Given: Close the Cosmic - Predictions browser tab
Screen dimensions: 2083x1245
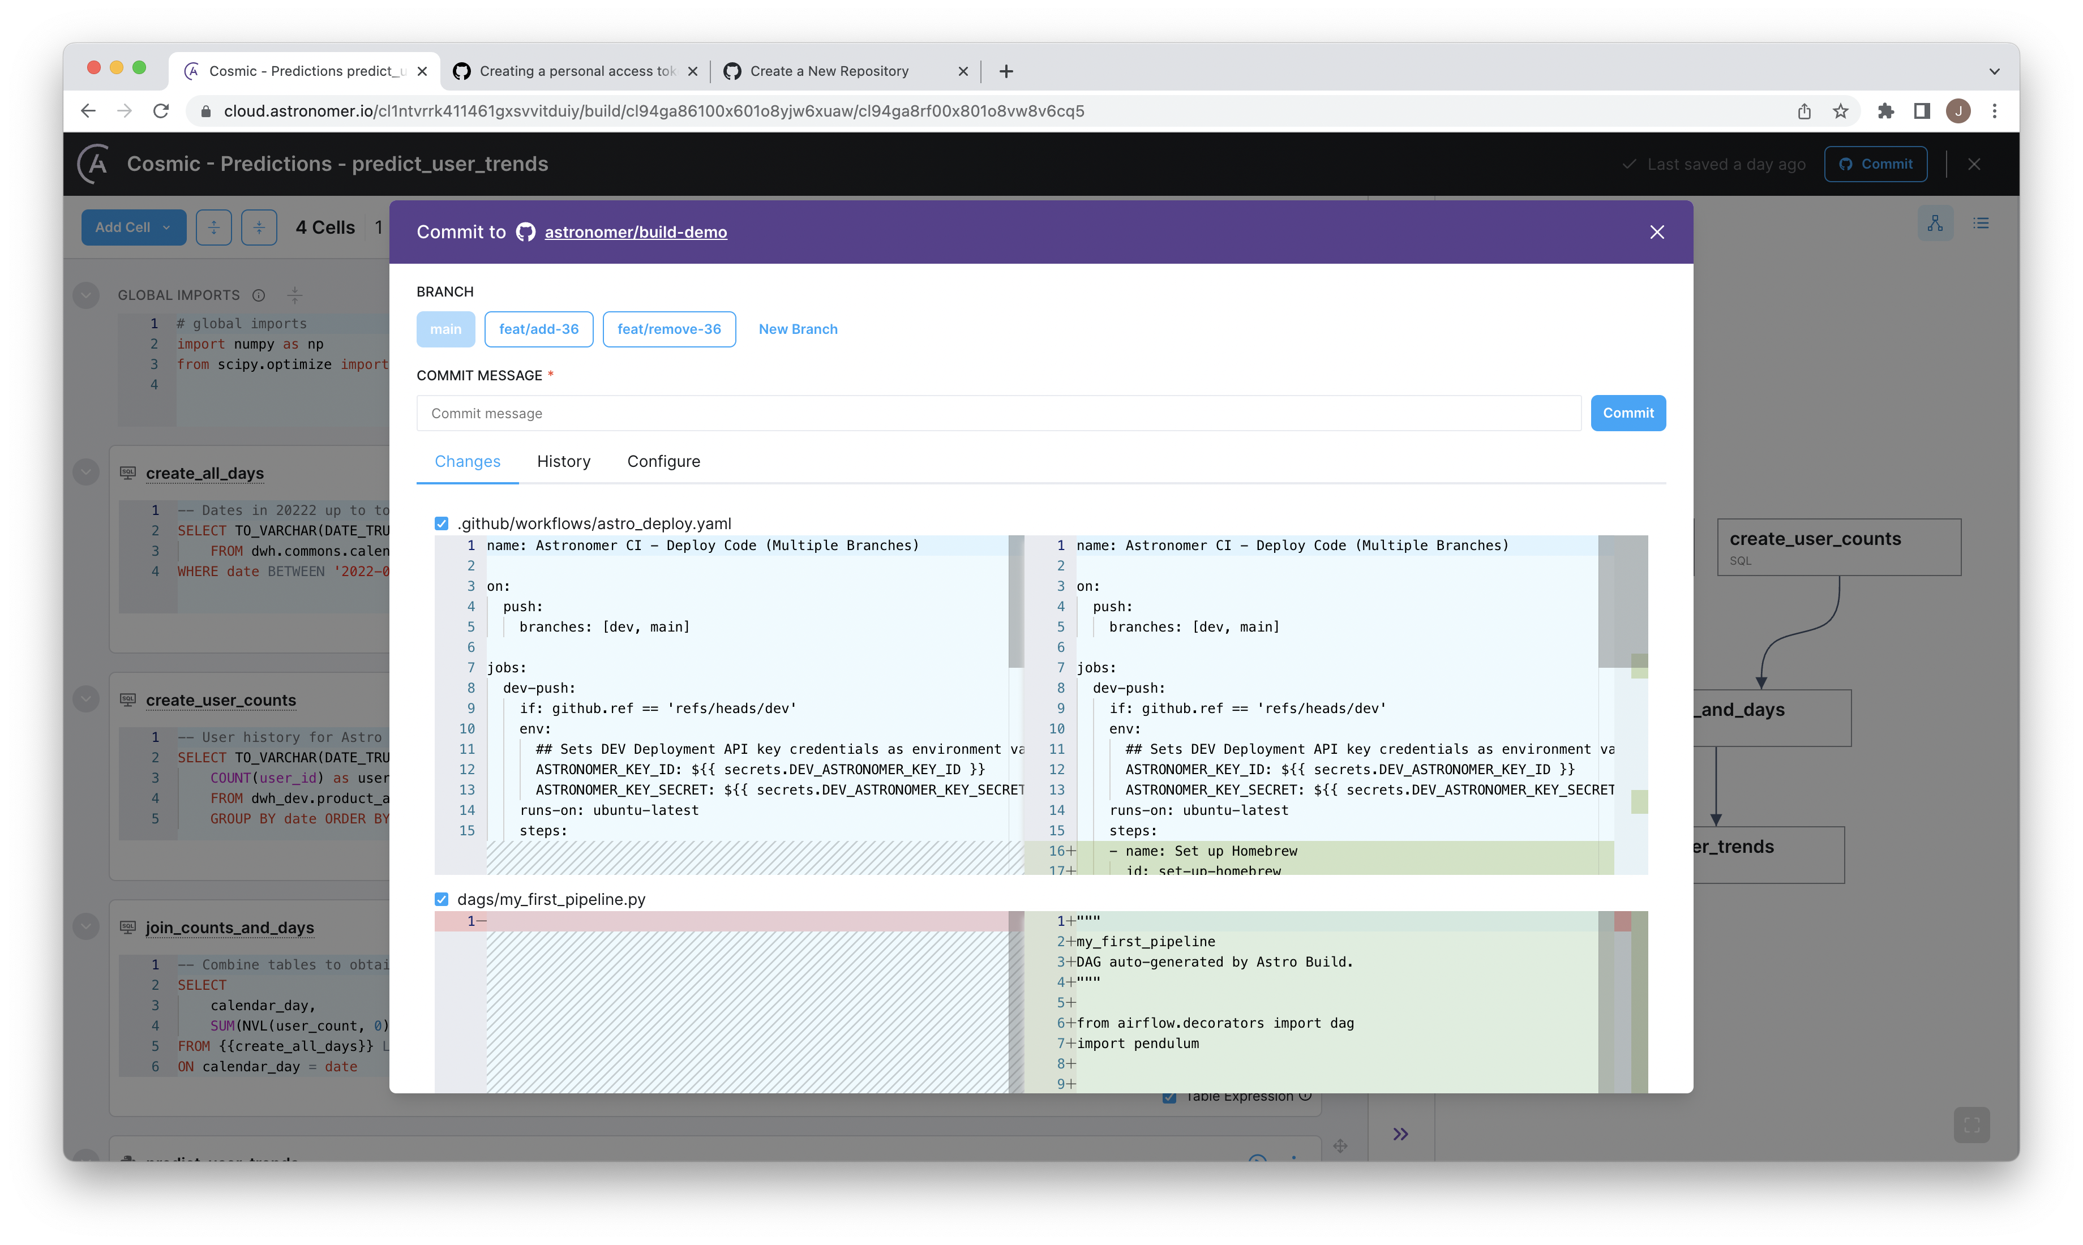Looking at the screenshot, I should (x=422, y=71).
